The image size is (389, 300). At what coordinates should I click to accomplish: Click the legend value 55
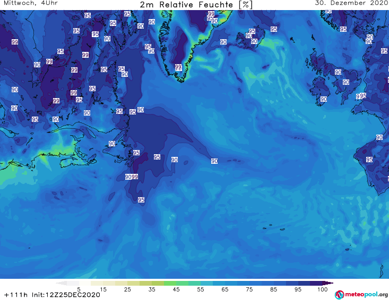click(201, 289)
